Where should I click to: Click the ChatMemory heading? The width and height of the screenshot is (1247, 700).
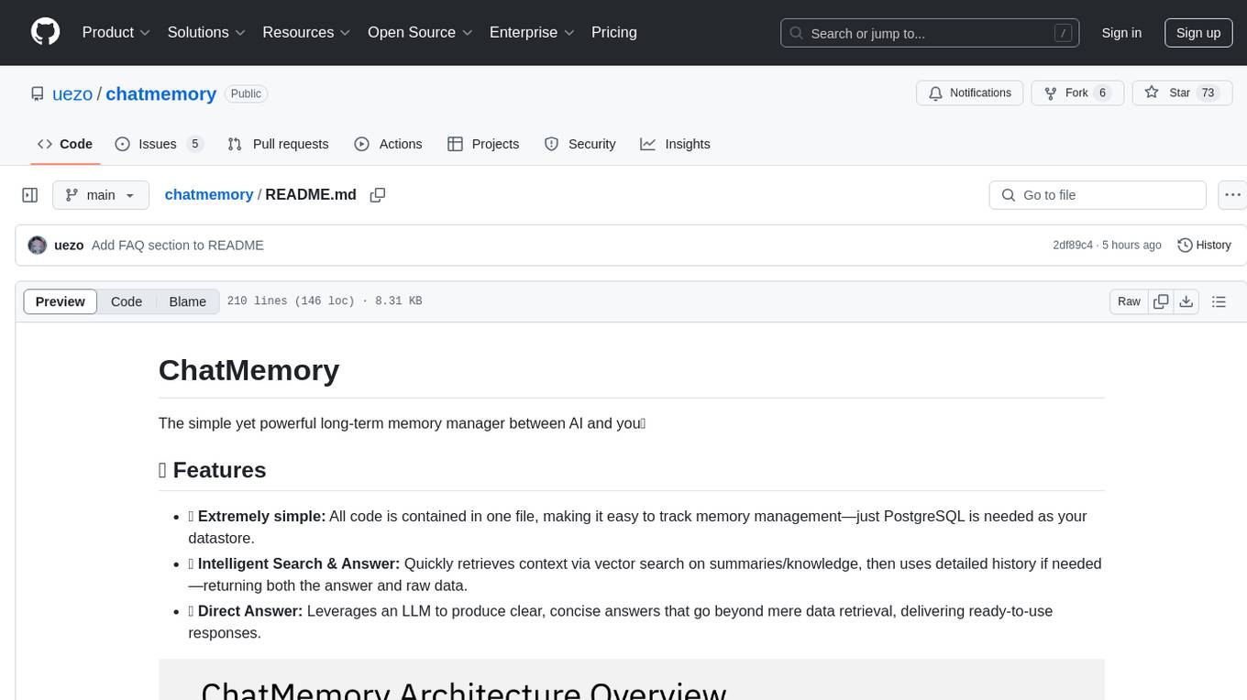248,370
